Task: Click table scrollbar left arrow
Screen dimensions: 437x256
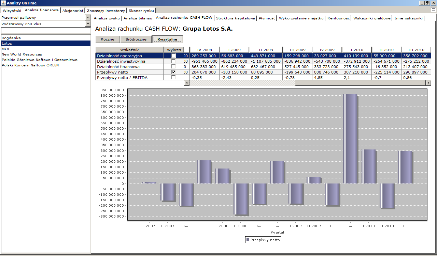Action: click(x=186, y=83)
